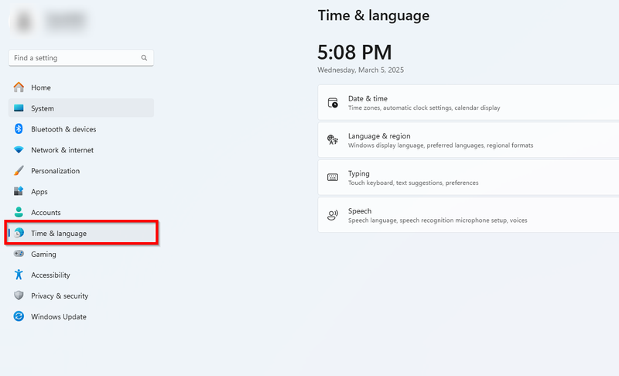Click the Personalization paintbrush icon
The image size is (619, 376).
tap(19, 170)
